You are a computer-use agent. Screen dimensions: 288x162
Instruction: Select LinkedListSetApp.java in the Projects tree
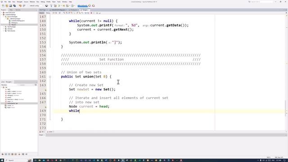[x=18, y=21]
